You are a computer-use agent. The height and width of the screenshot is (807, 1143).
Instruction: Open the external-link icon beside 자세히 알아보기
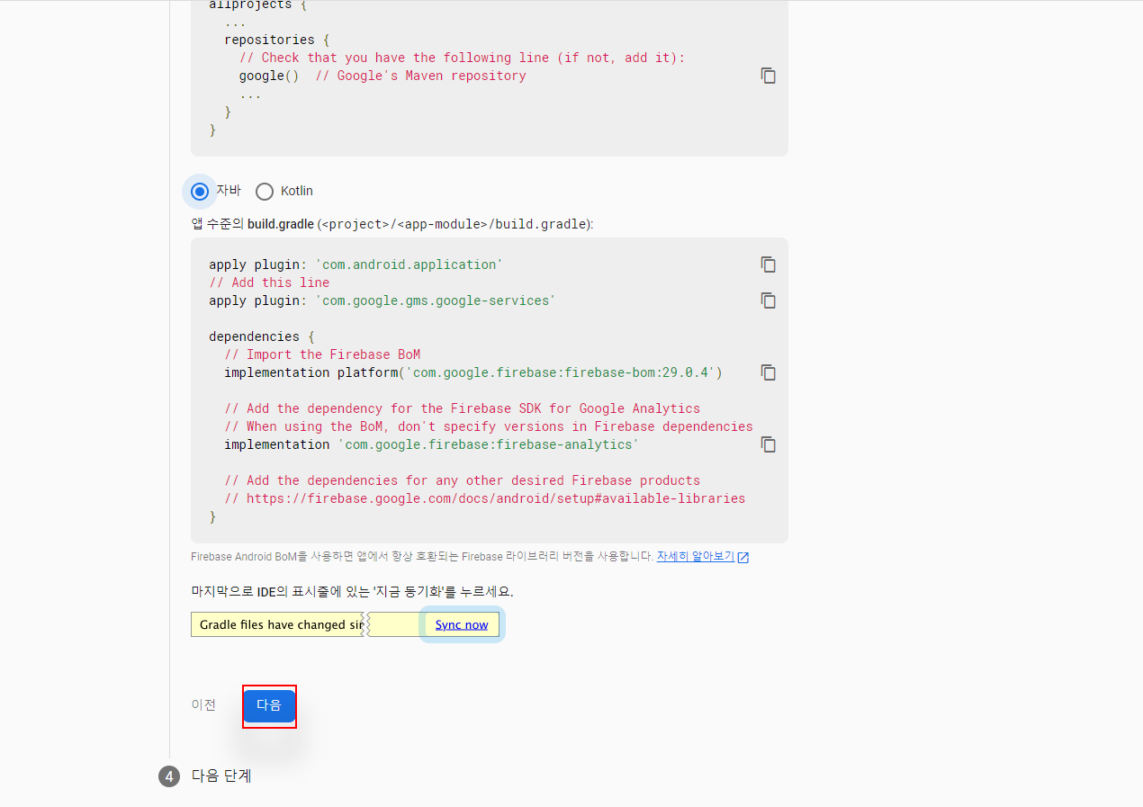click(x=743, y=557)
